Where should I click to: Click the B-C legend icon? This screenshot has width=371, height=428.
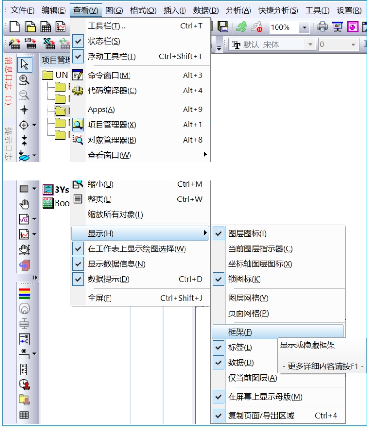tap(24, 339)
